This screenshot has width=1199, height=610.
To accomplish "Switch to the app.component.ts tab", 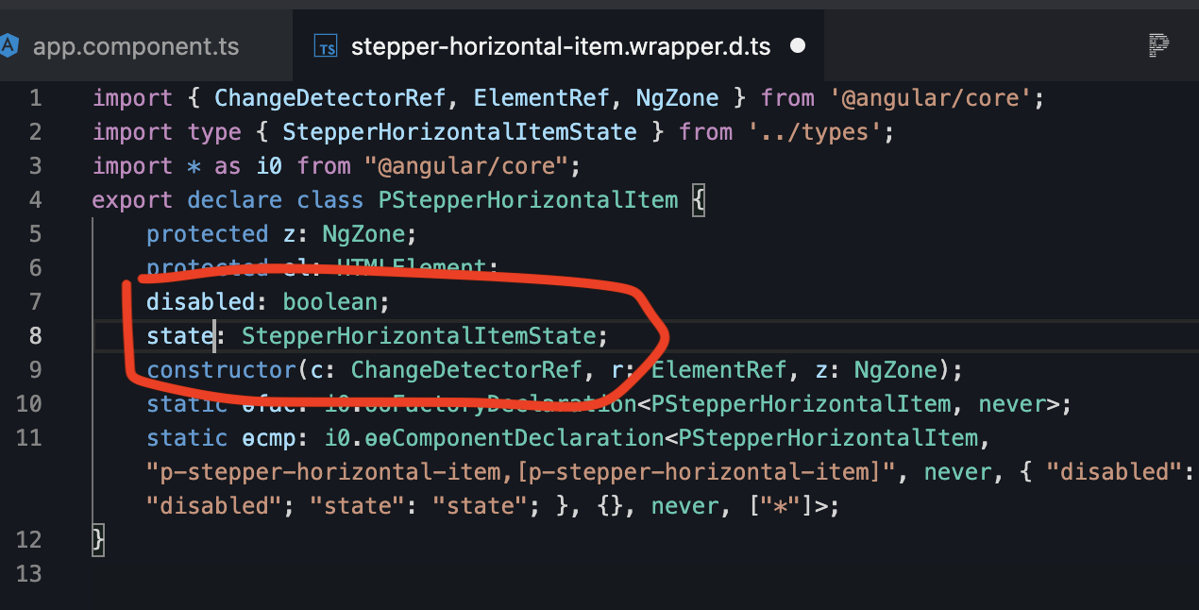I will click(x=138, y=44).
